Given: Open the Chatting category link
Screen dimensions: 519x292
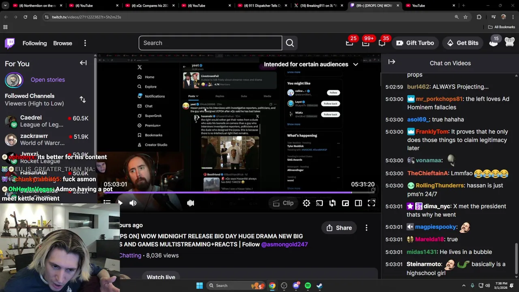Looking at the screenshot, I should click(x=130, y=255).
